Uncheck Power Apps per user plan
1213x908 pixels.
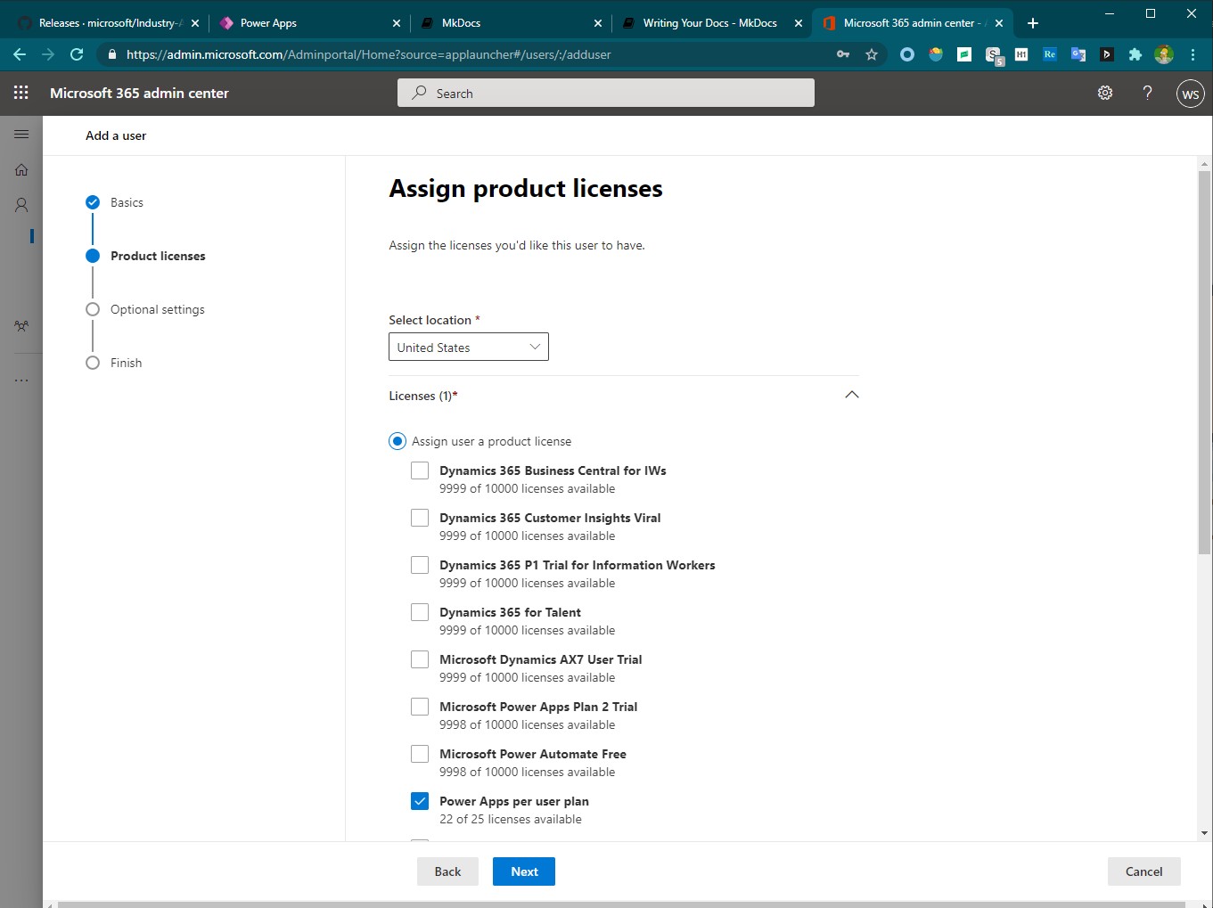pyautogui.click(x=420, y=801)
